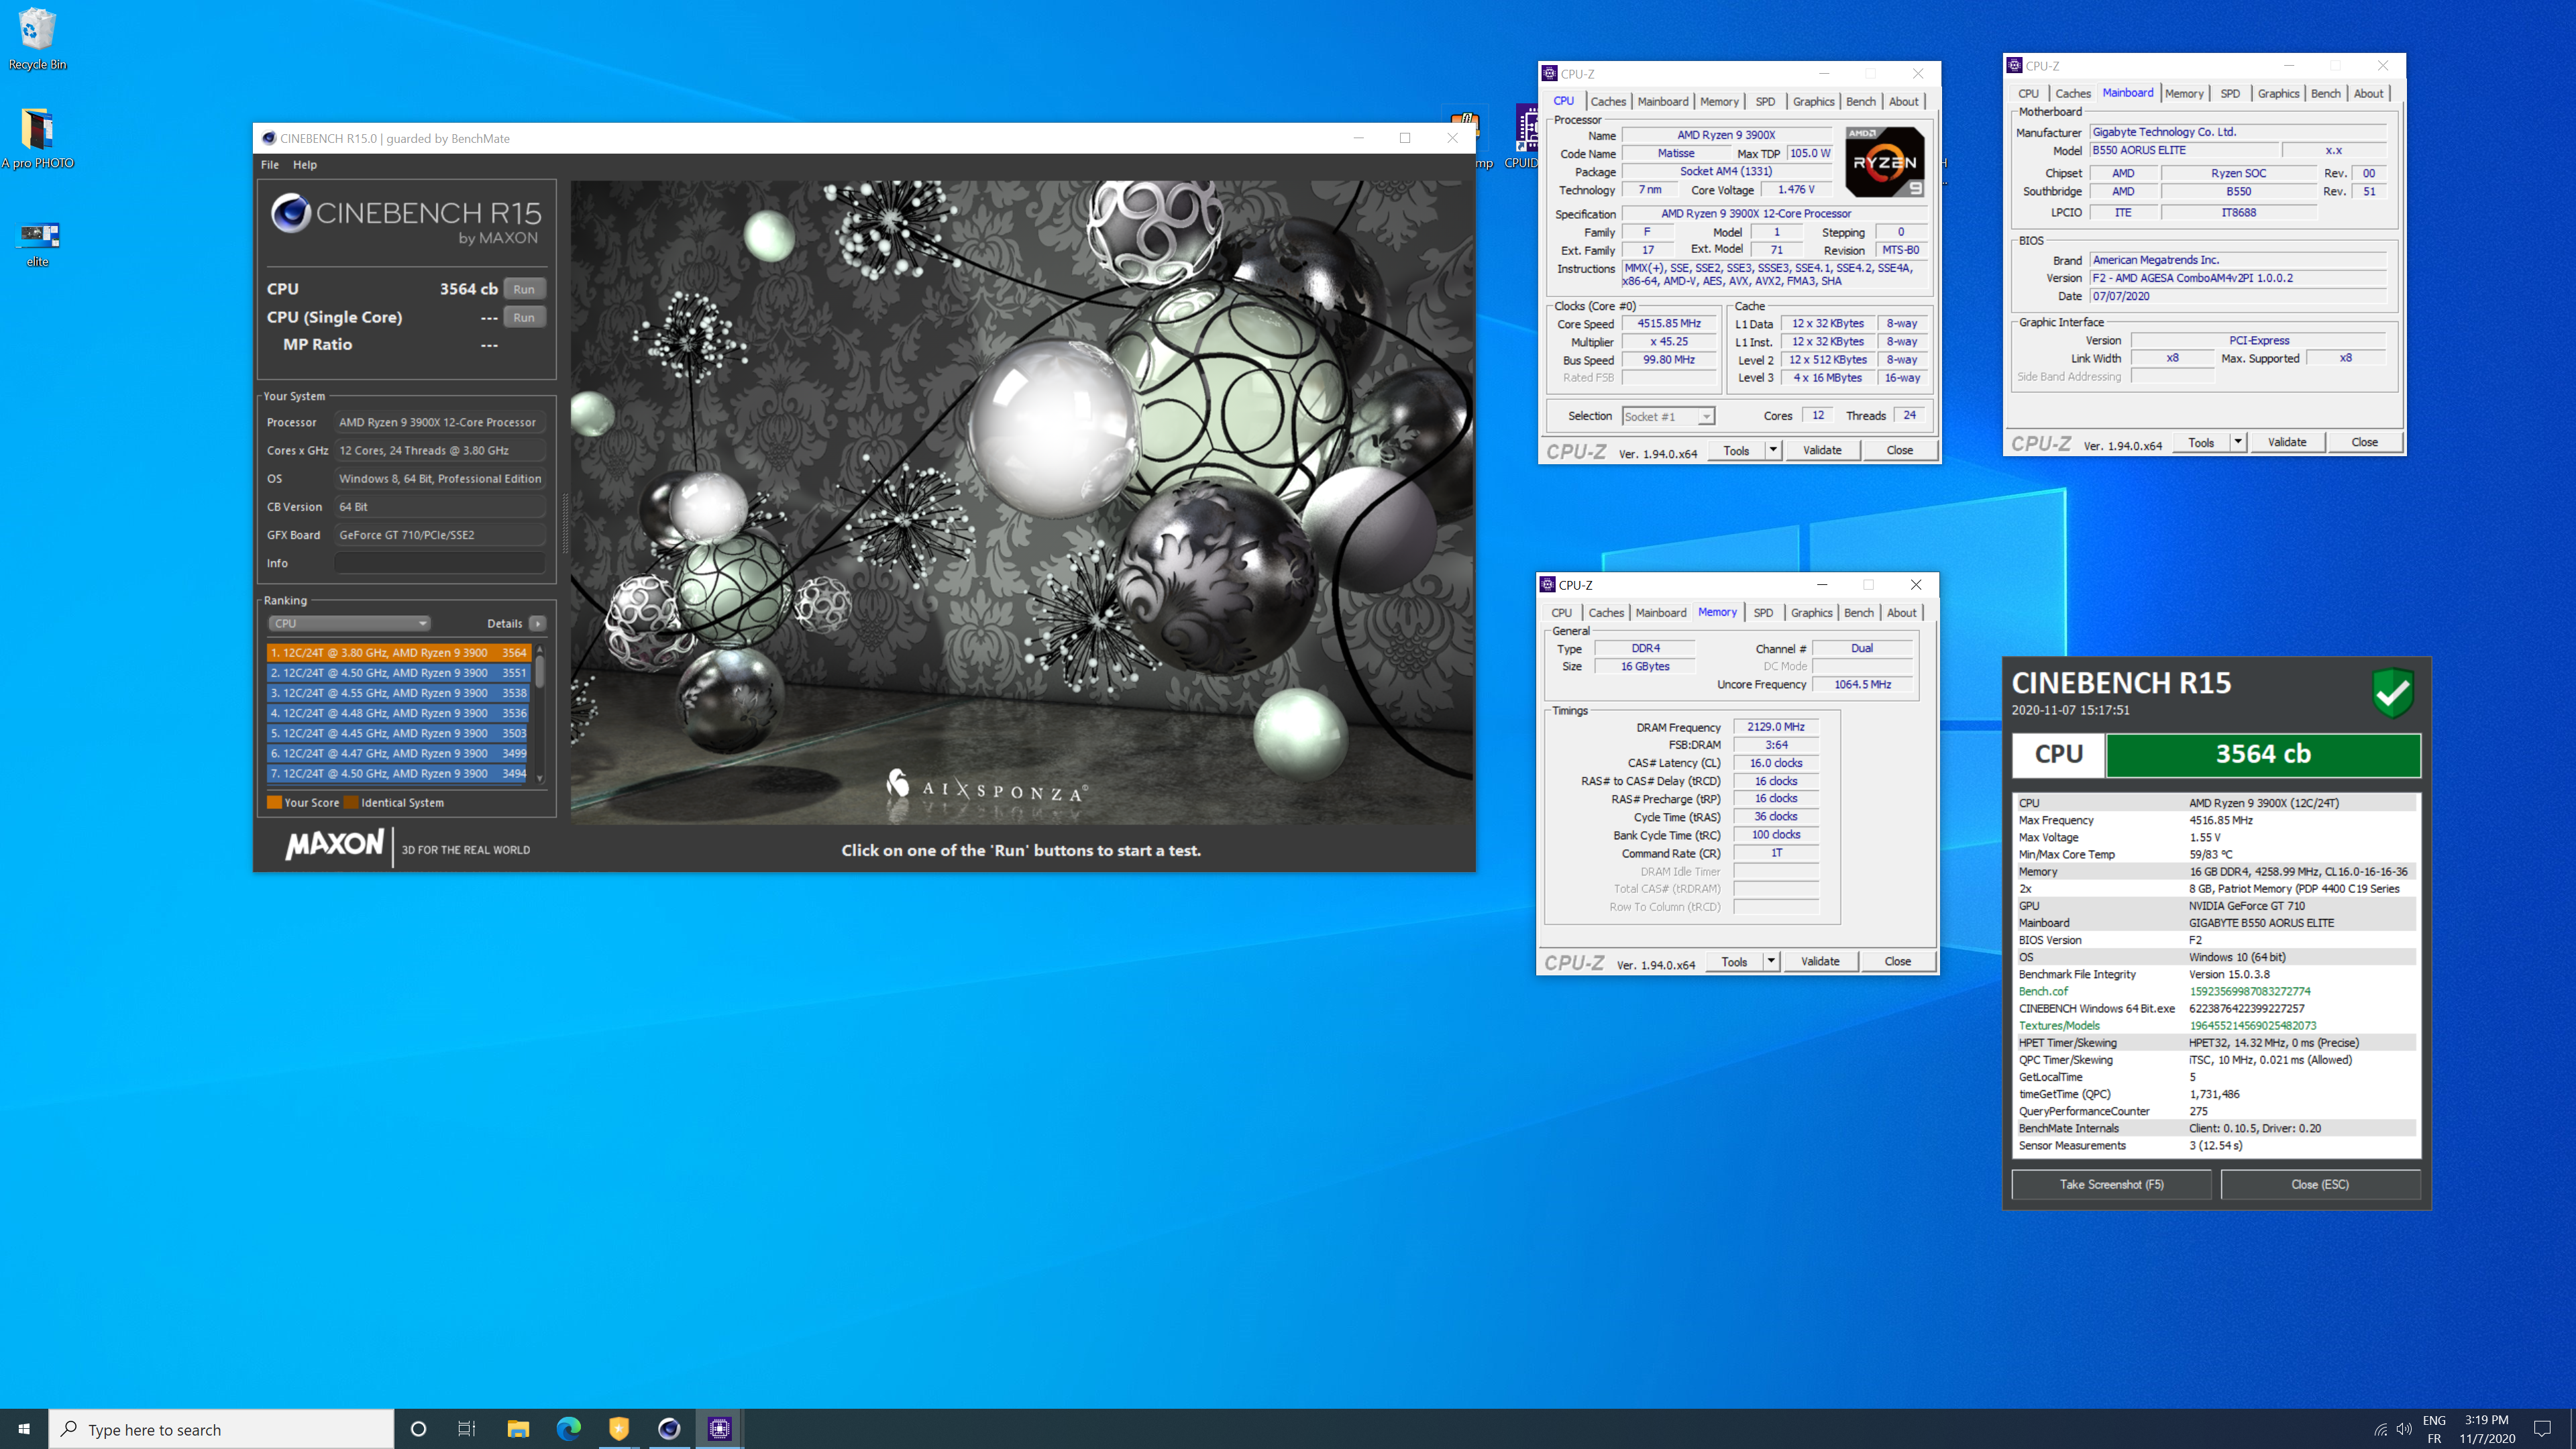Open the notification center icon
The height and width of the screenshot is (1449, 2576).
(x=2543, y=1429)
